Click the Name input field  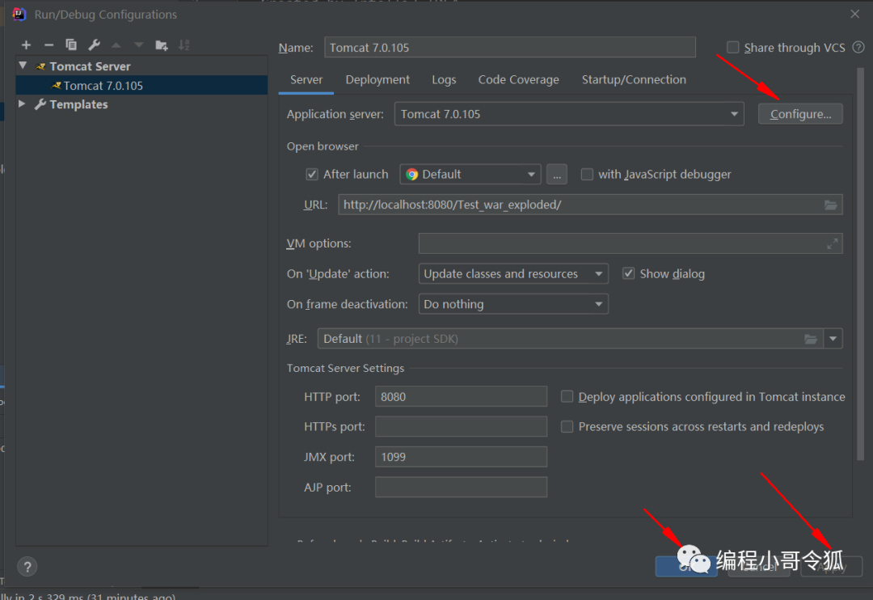tap(510, 48)
